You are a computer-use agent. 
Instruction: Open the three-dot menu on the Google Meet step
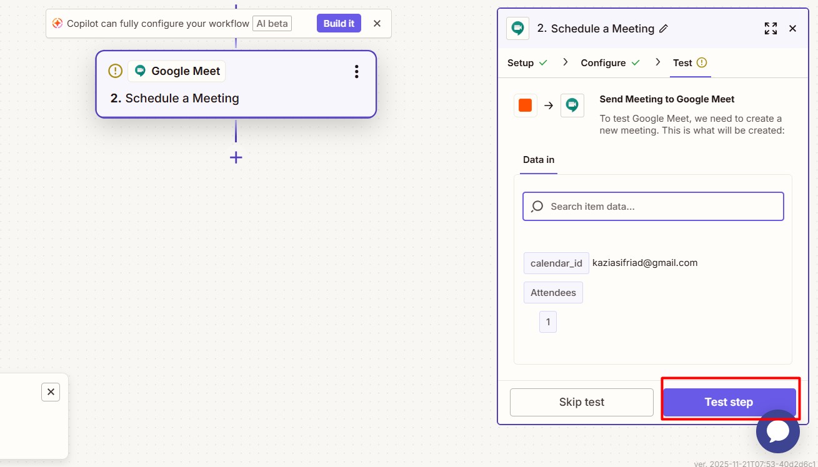356,72
